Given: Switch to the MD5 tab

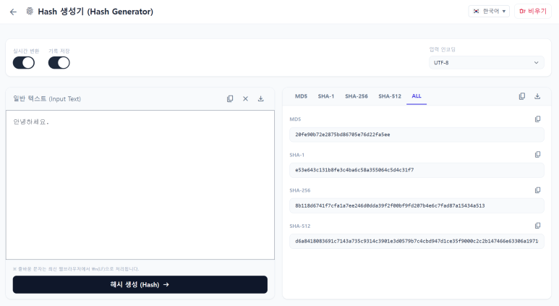Looking at the screenshot, I should (x=301, y=96).
